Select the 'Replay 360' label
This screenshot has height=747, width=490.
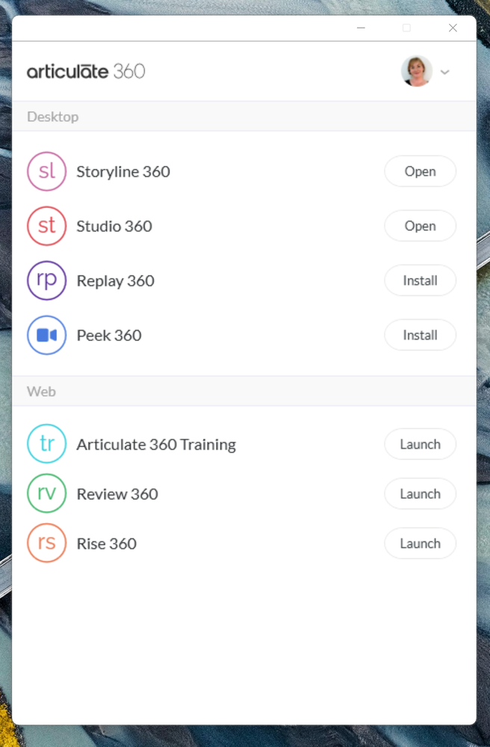tap(116, 281)
